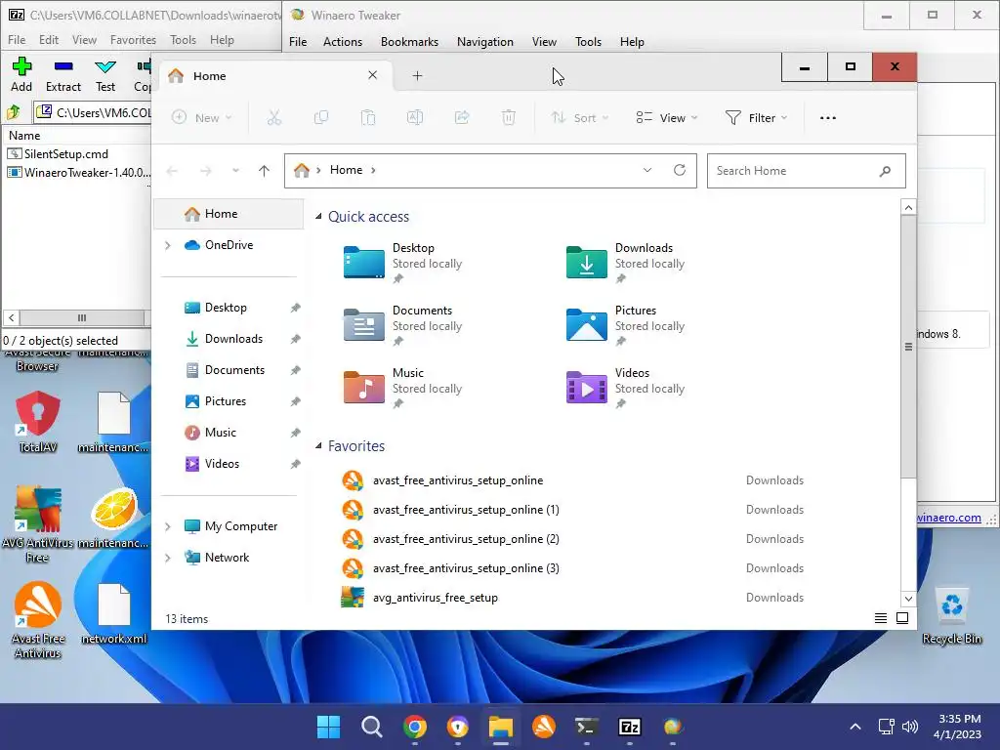Open the Sort dropdown

[x=580, y=118]
